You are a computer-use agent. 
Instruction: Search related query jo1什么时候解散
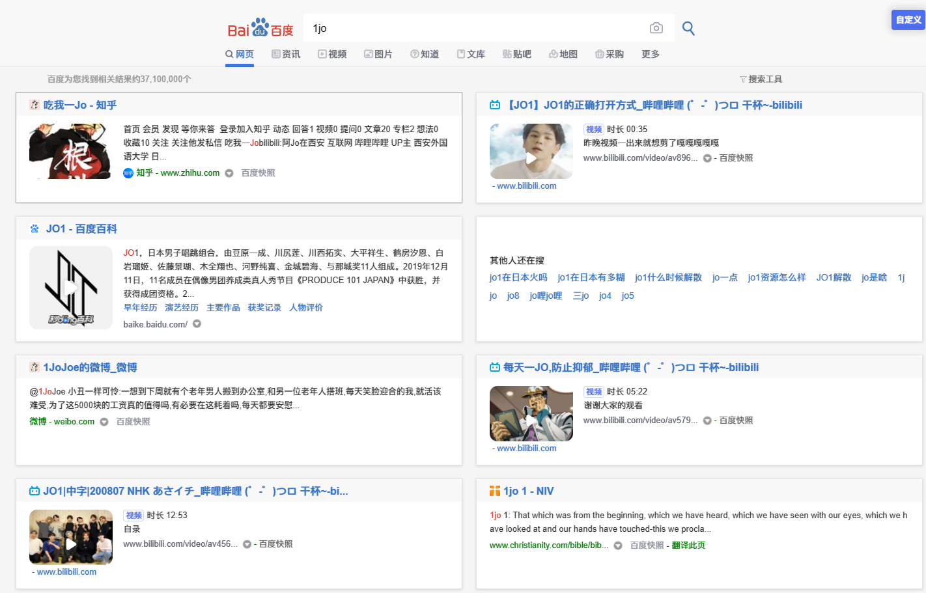pyautogui.click(x=669, y=277)
